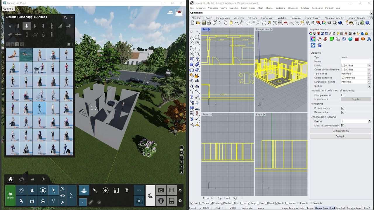The image size is (374, 210).
Task: Open the Effects magic wand category in Lumion
Action: (62, 189)
